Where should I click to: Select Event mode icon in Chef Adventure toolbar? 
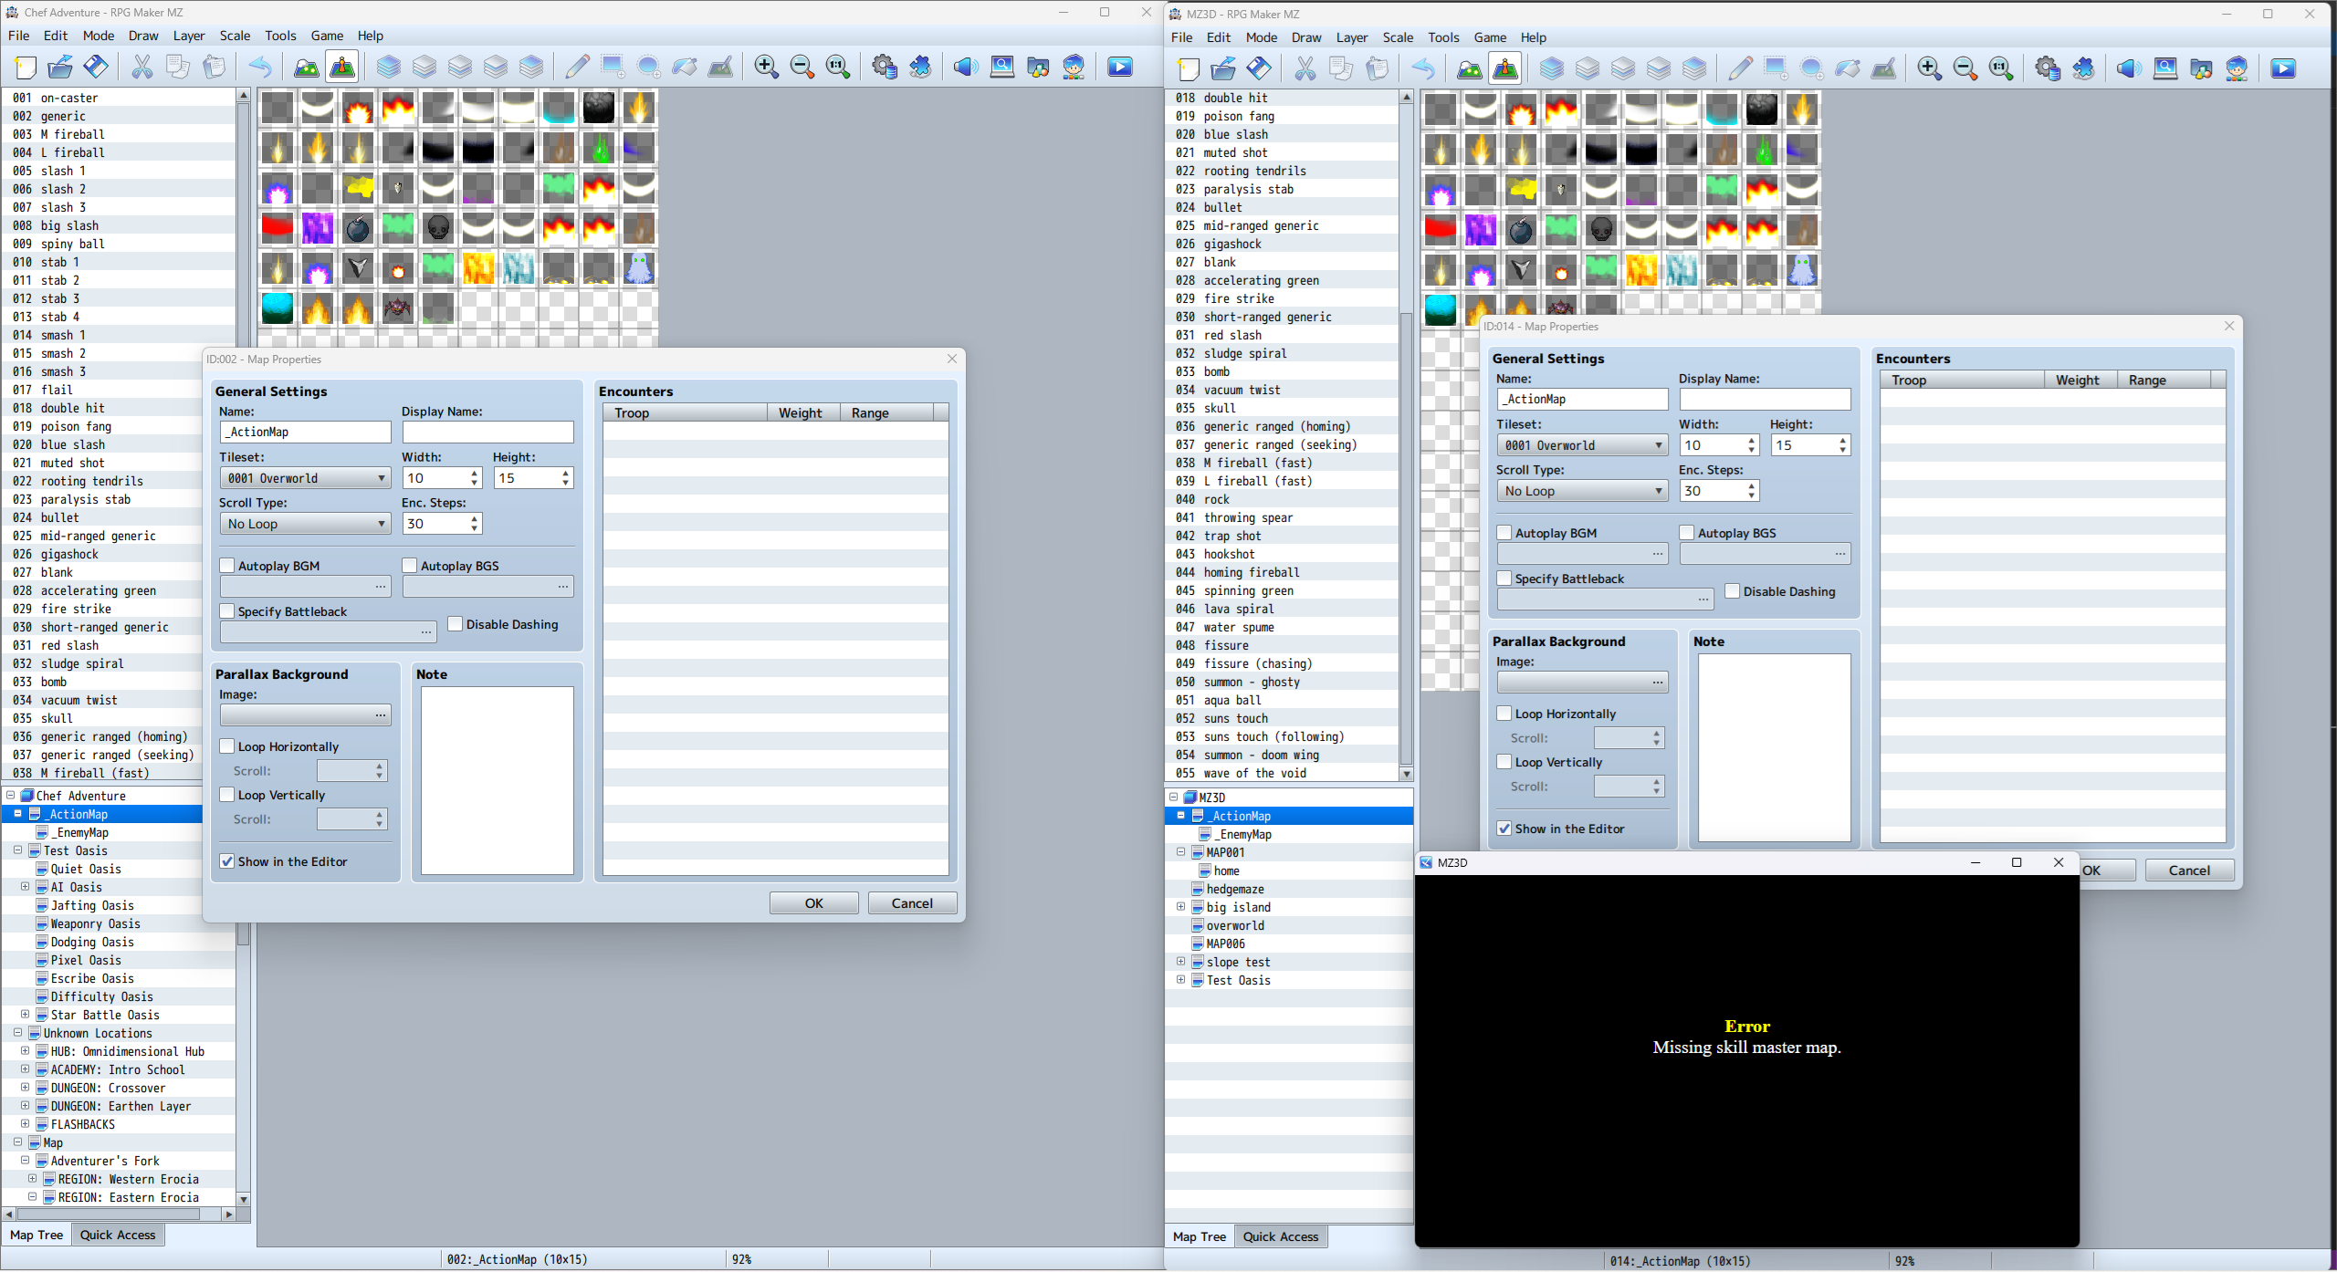tap(342, 67)
